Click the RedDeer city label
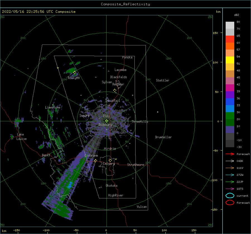The image size is (251, 234). 118,84
